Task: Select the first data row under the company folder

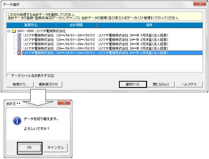Action: 95,35
